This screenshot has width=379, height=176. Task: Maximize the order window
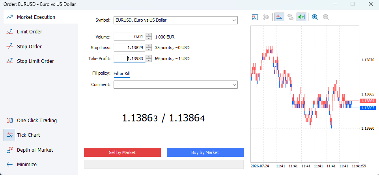[x=353, y=4]
